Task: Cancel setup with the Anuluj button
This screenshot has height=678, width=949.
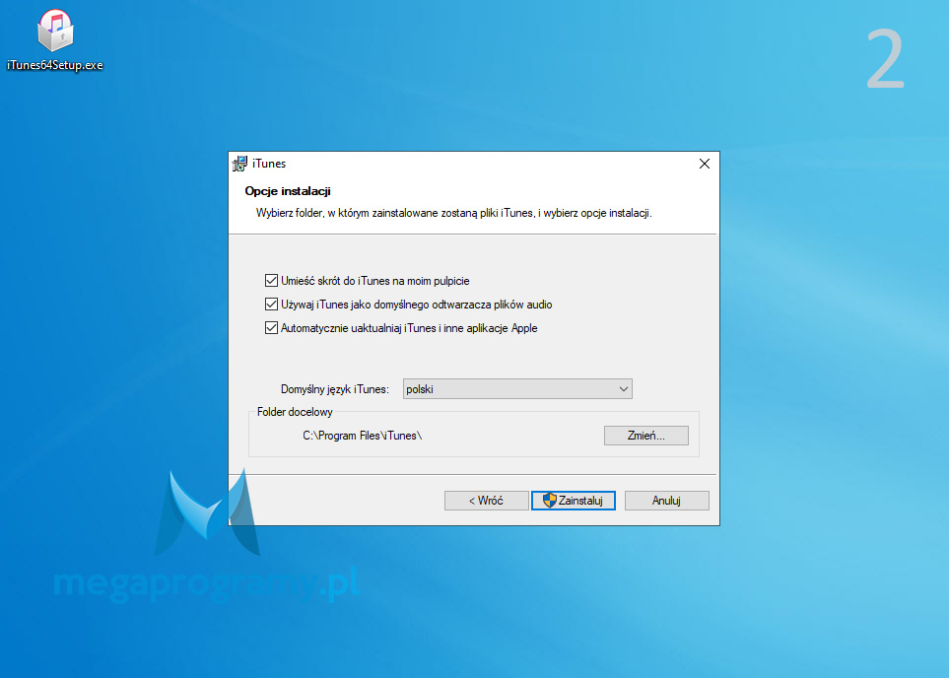Action: (666, 501)
